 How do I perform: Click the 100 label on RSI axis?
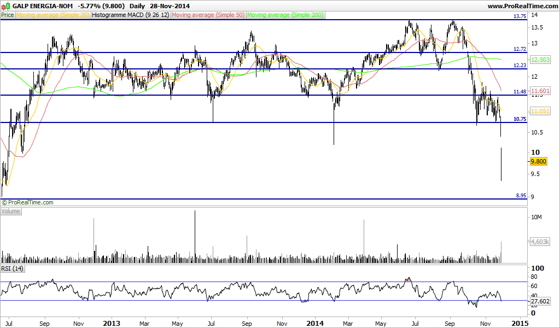pyautogui.click(x=538, y=268)
